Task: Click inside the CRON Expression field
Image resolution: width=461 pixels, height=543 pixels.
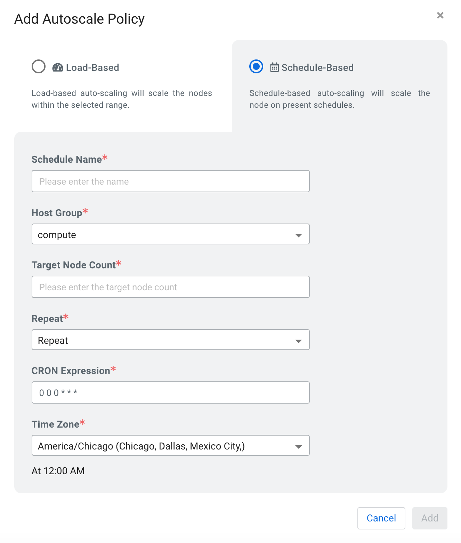Action: pos(170,392)
